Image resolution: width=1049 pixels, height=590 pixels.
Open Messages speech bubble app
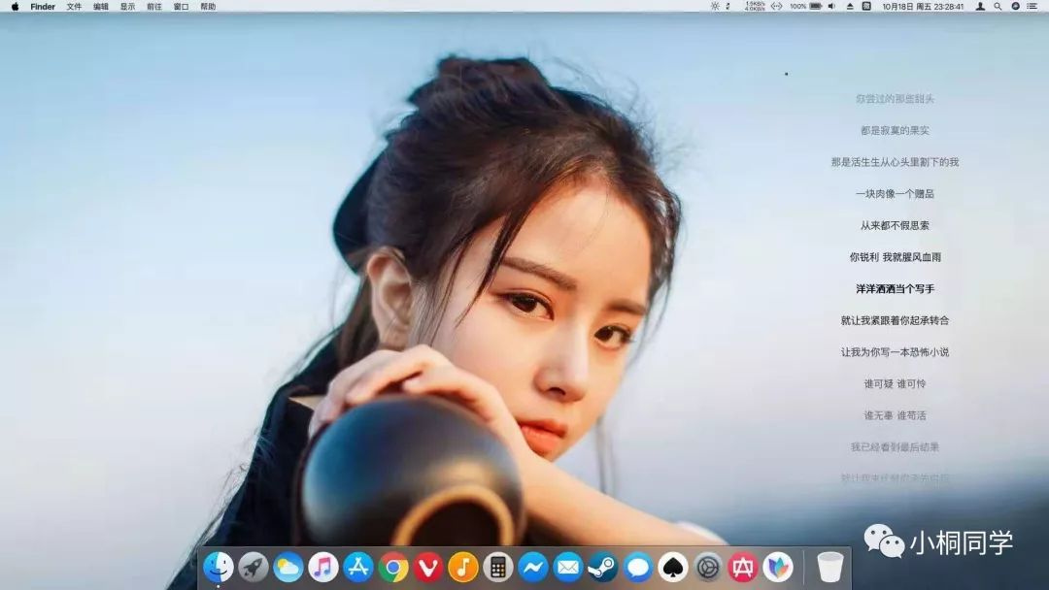[637, 568]
